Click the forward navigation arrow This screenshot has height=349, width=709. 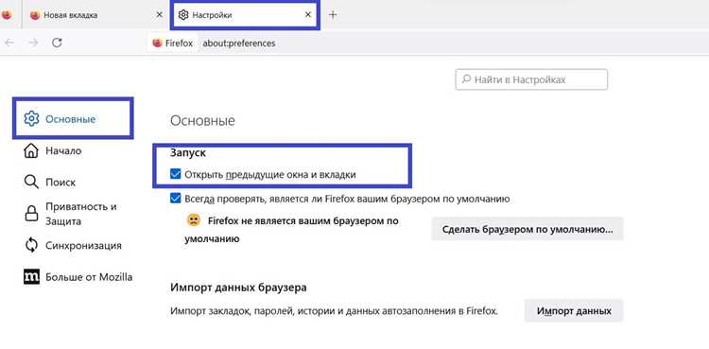tap(33, 43)
